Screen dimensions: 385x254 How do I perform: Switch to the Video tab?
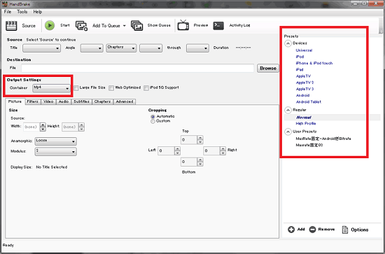48,101
